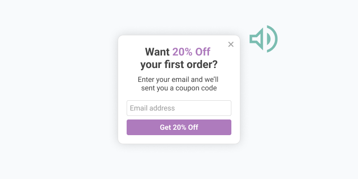Viewport: 358px width, 179px height.
Task: Click the sound wave arc of the speaker
Action: click(x=273, y=39)
